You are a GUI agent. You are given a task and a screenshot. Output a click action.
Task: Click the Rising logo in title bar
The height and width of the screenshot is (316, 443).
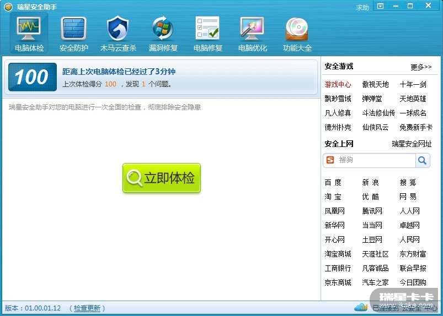[8, 7]
